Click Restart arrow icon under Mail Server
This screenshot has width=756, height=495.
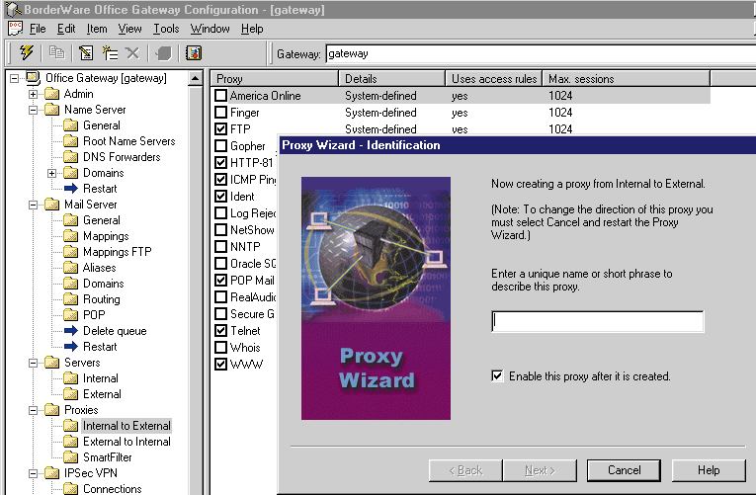tap(71, 347)
